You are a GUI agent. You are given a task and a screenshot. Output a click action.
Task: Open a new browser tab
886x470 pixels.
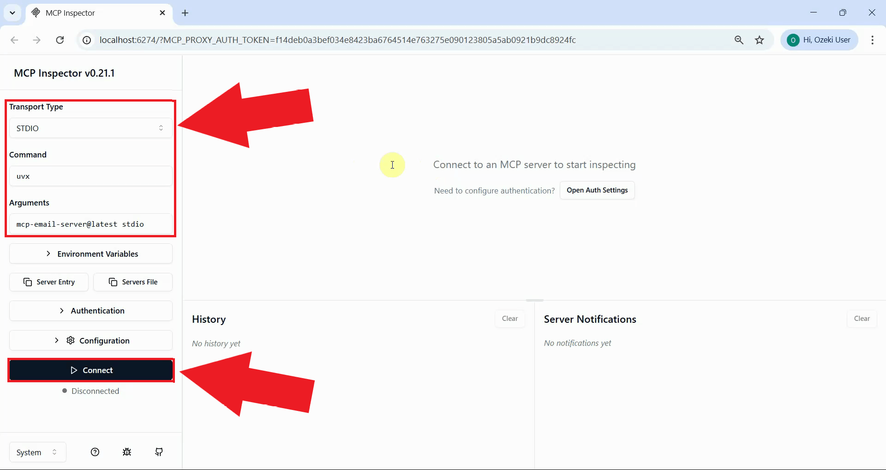point(185,13)
